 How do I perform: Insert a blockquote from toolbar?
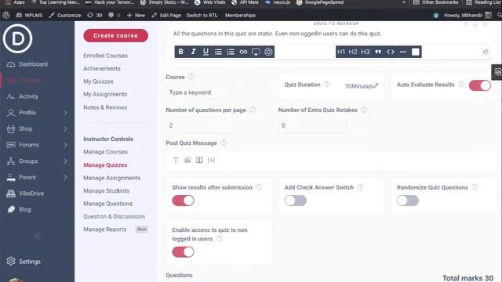pyautogui.click(x=378, y=52)
